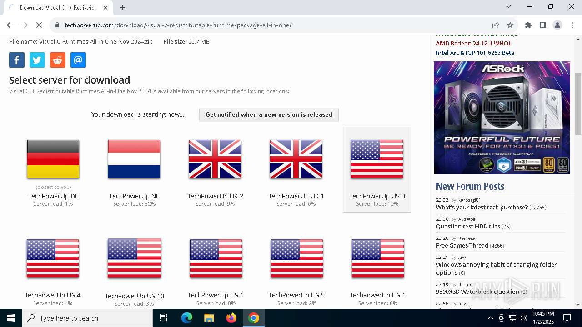Switch to Chrome in the taskbar

pos(254,318)
